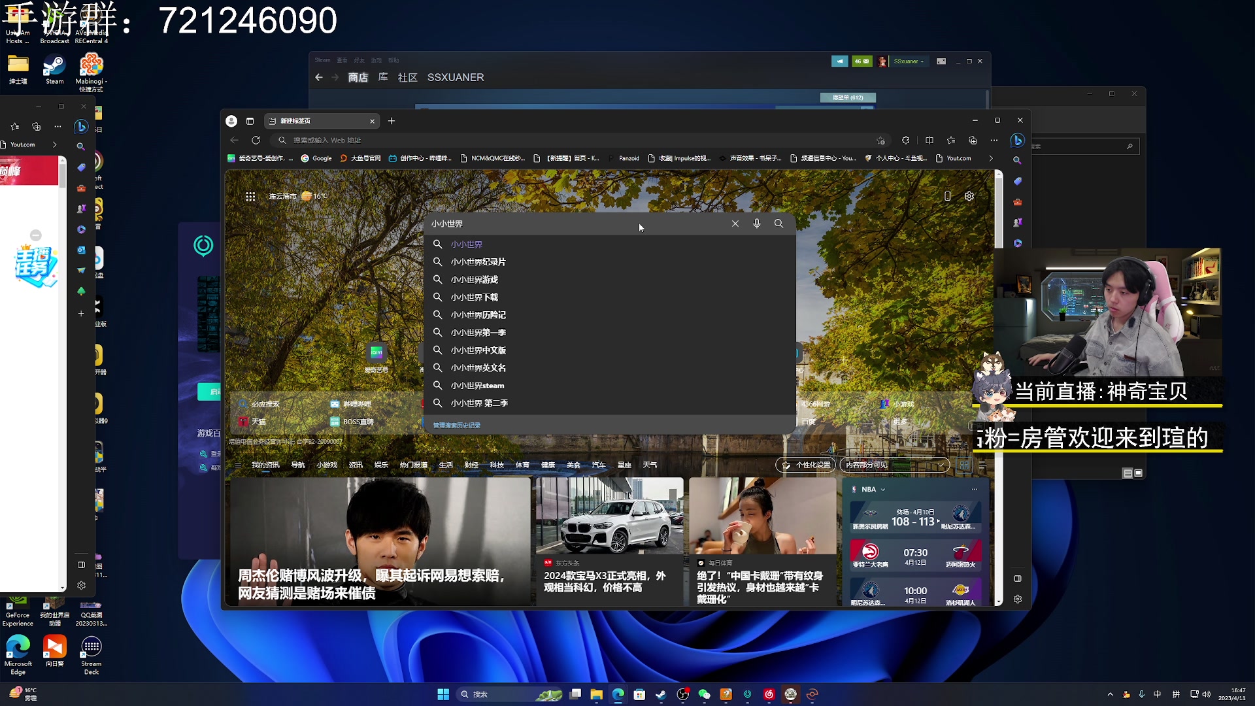Click the microphone voice search icon
The image size is (1255, 706).
coord(756,224)
